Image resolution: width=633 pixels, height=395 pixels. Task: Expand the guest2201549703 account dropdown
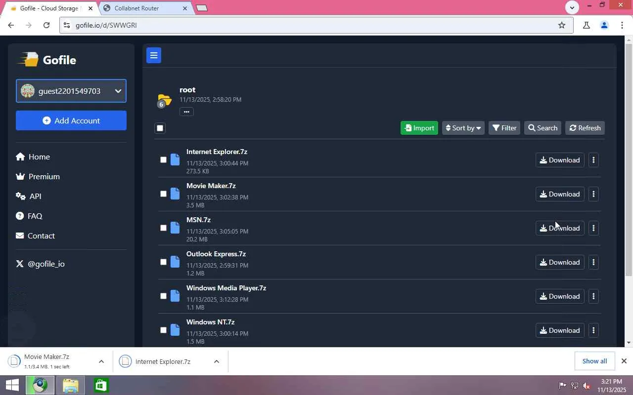click(71, 91)
